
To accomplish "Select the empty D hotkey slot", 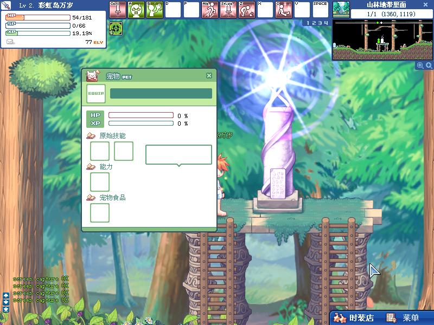I will click(173, 10).
